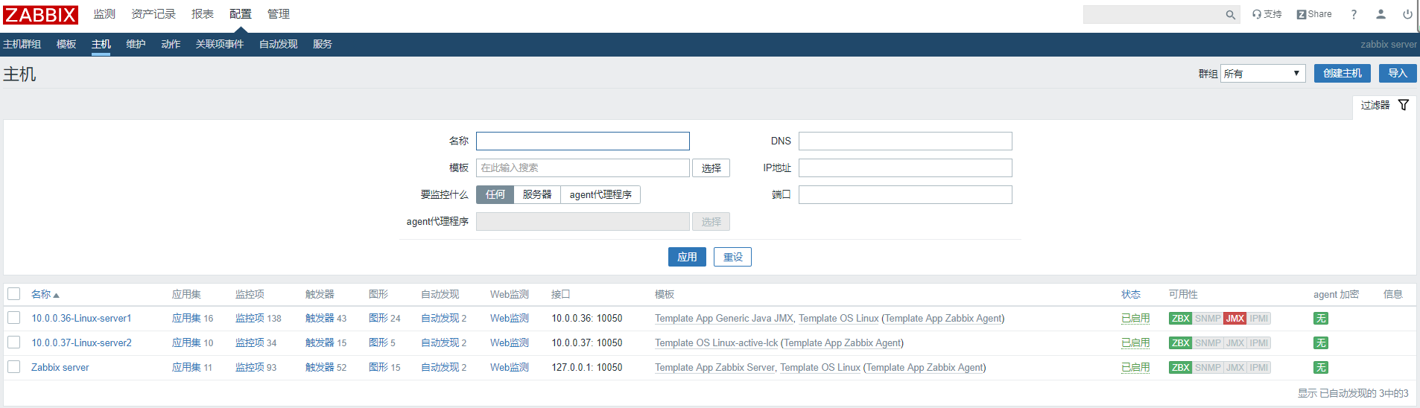Open the Share link
1420x408 pixels.
click(x=1314, y=14)
